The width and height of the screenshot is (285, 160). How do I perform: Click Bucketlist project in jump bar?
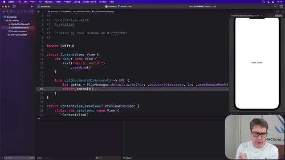tap(53, 12)
